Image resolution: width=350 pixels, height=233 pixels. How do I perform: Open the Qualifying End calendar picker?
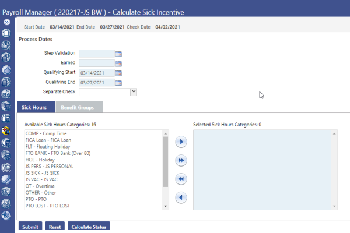118,82
